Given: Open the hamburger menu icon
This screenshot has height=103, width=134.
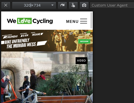Looking at the screenshot, I should pos(84,21).
